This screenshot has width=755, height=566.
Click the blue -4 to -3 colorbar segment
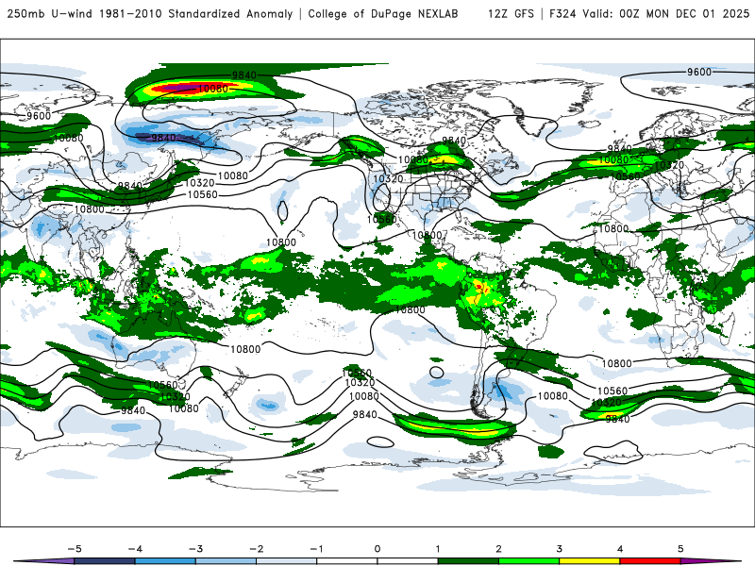pos(165,561)
